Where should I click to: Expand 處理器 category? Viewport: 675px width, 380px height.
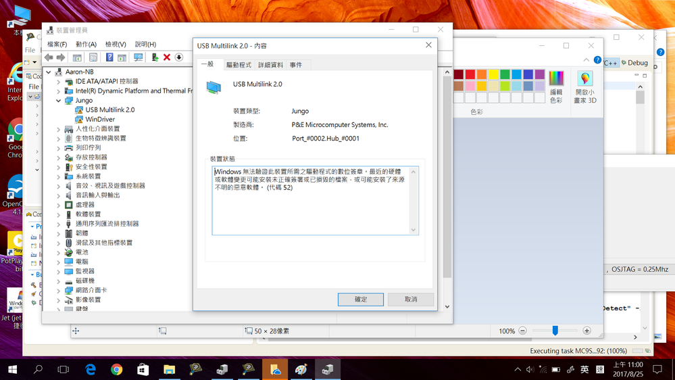[59, 205]
